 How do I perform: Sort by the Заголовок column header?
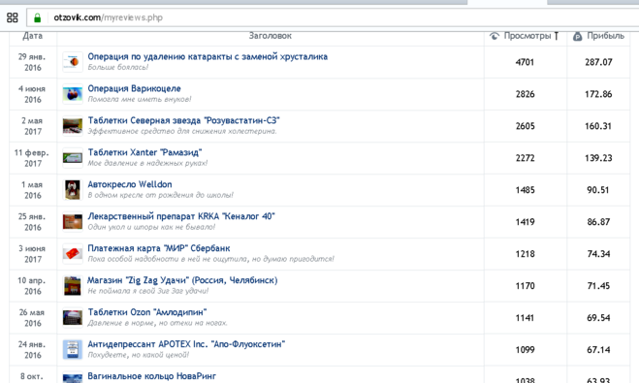tap(271, 36)
